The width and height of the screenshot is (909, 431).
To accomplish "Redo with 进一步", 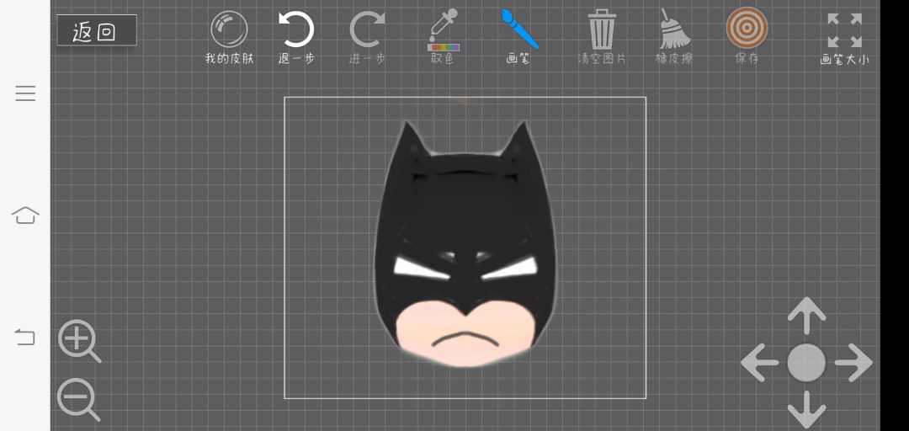I will point(367,37).
